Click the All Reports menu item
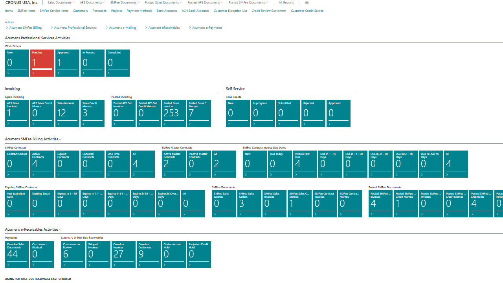 (x=286, y=2)
